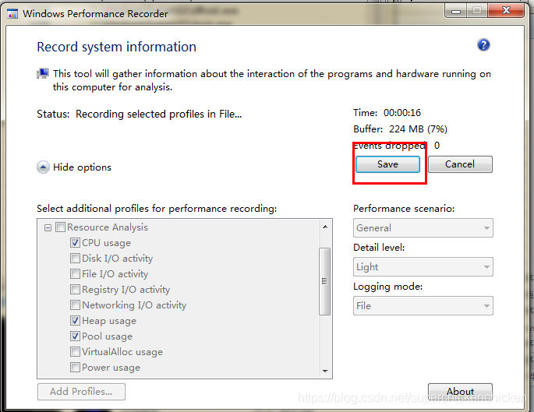
Task: Open the About dialog
Action: [x=460, y=392]
